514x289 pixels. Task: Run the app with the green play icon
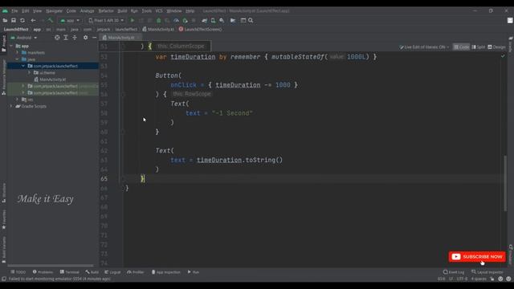pos(133,20)
